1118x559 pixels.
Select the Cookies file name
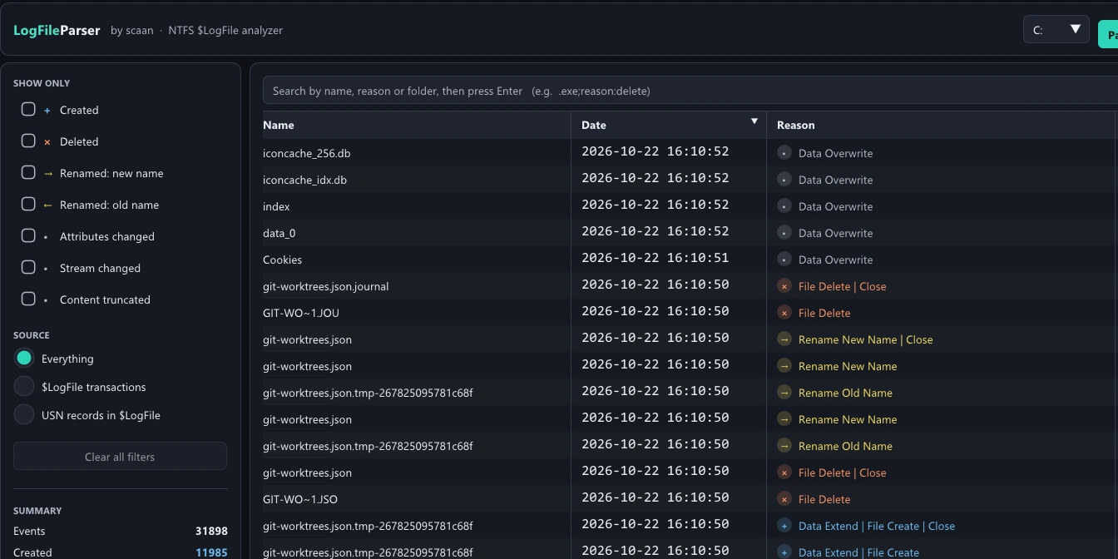tap(283, 260)
